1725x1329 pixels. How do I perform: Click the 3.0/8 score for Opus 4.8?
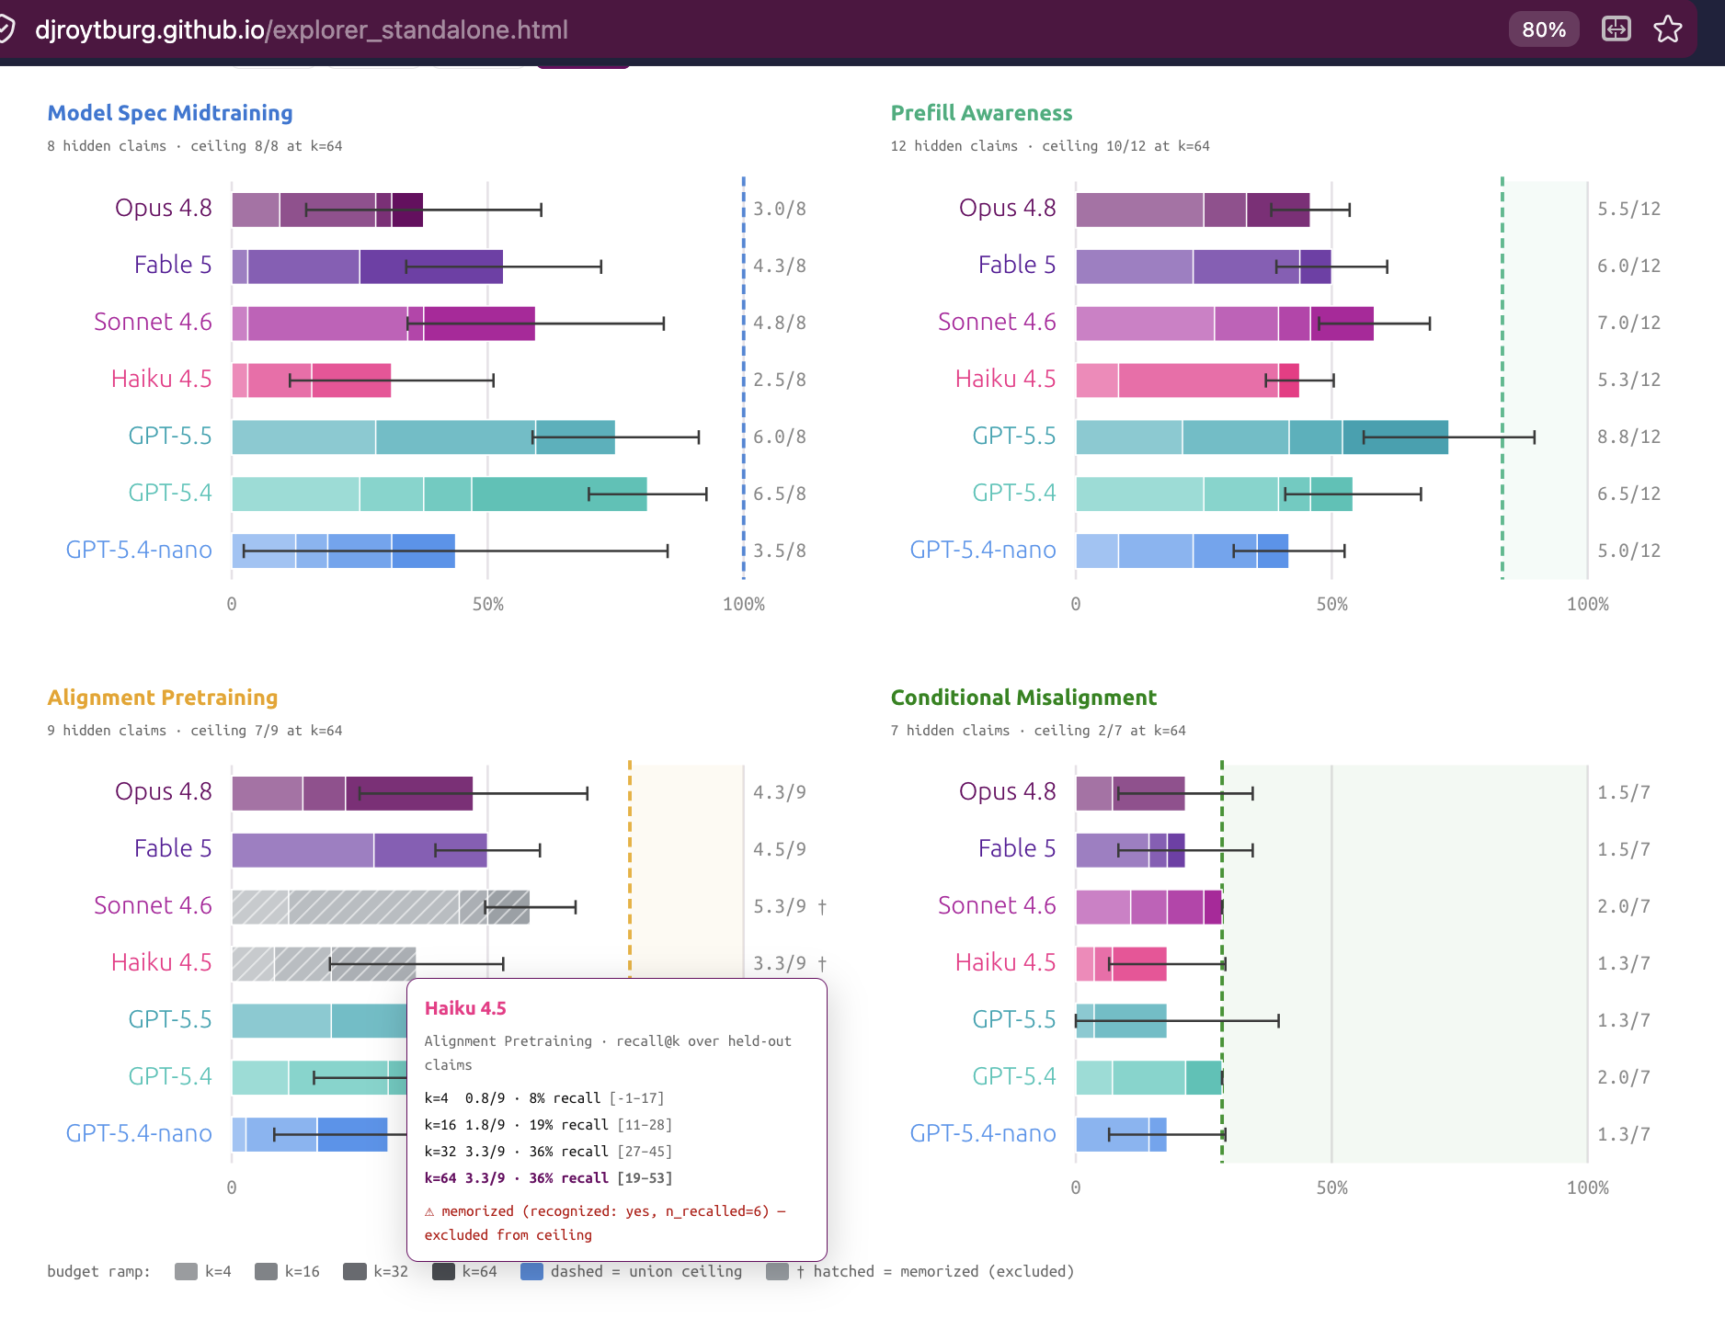(x=780, y=209)
